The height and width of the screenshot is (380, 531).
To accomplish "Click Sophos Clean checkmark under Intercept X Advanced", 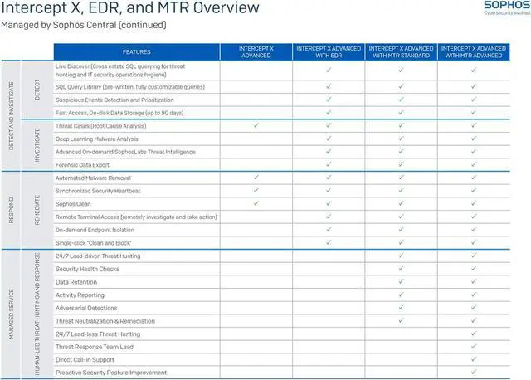I will coord(256,203).
